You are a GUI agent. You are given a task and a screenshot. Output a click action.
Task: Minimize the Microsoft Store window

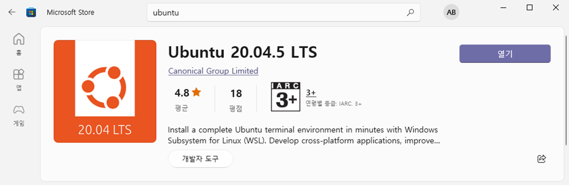(503, 7)
